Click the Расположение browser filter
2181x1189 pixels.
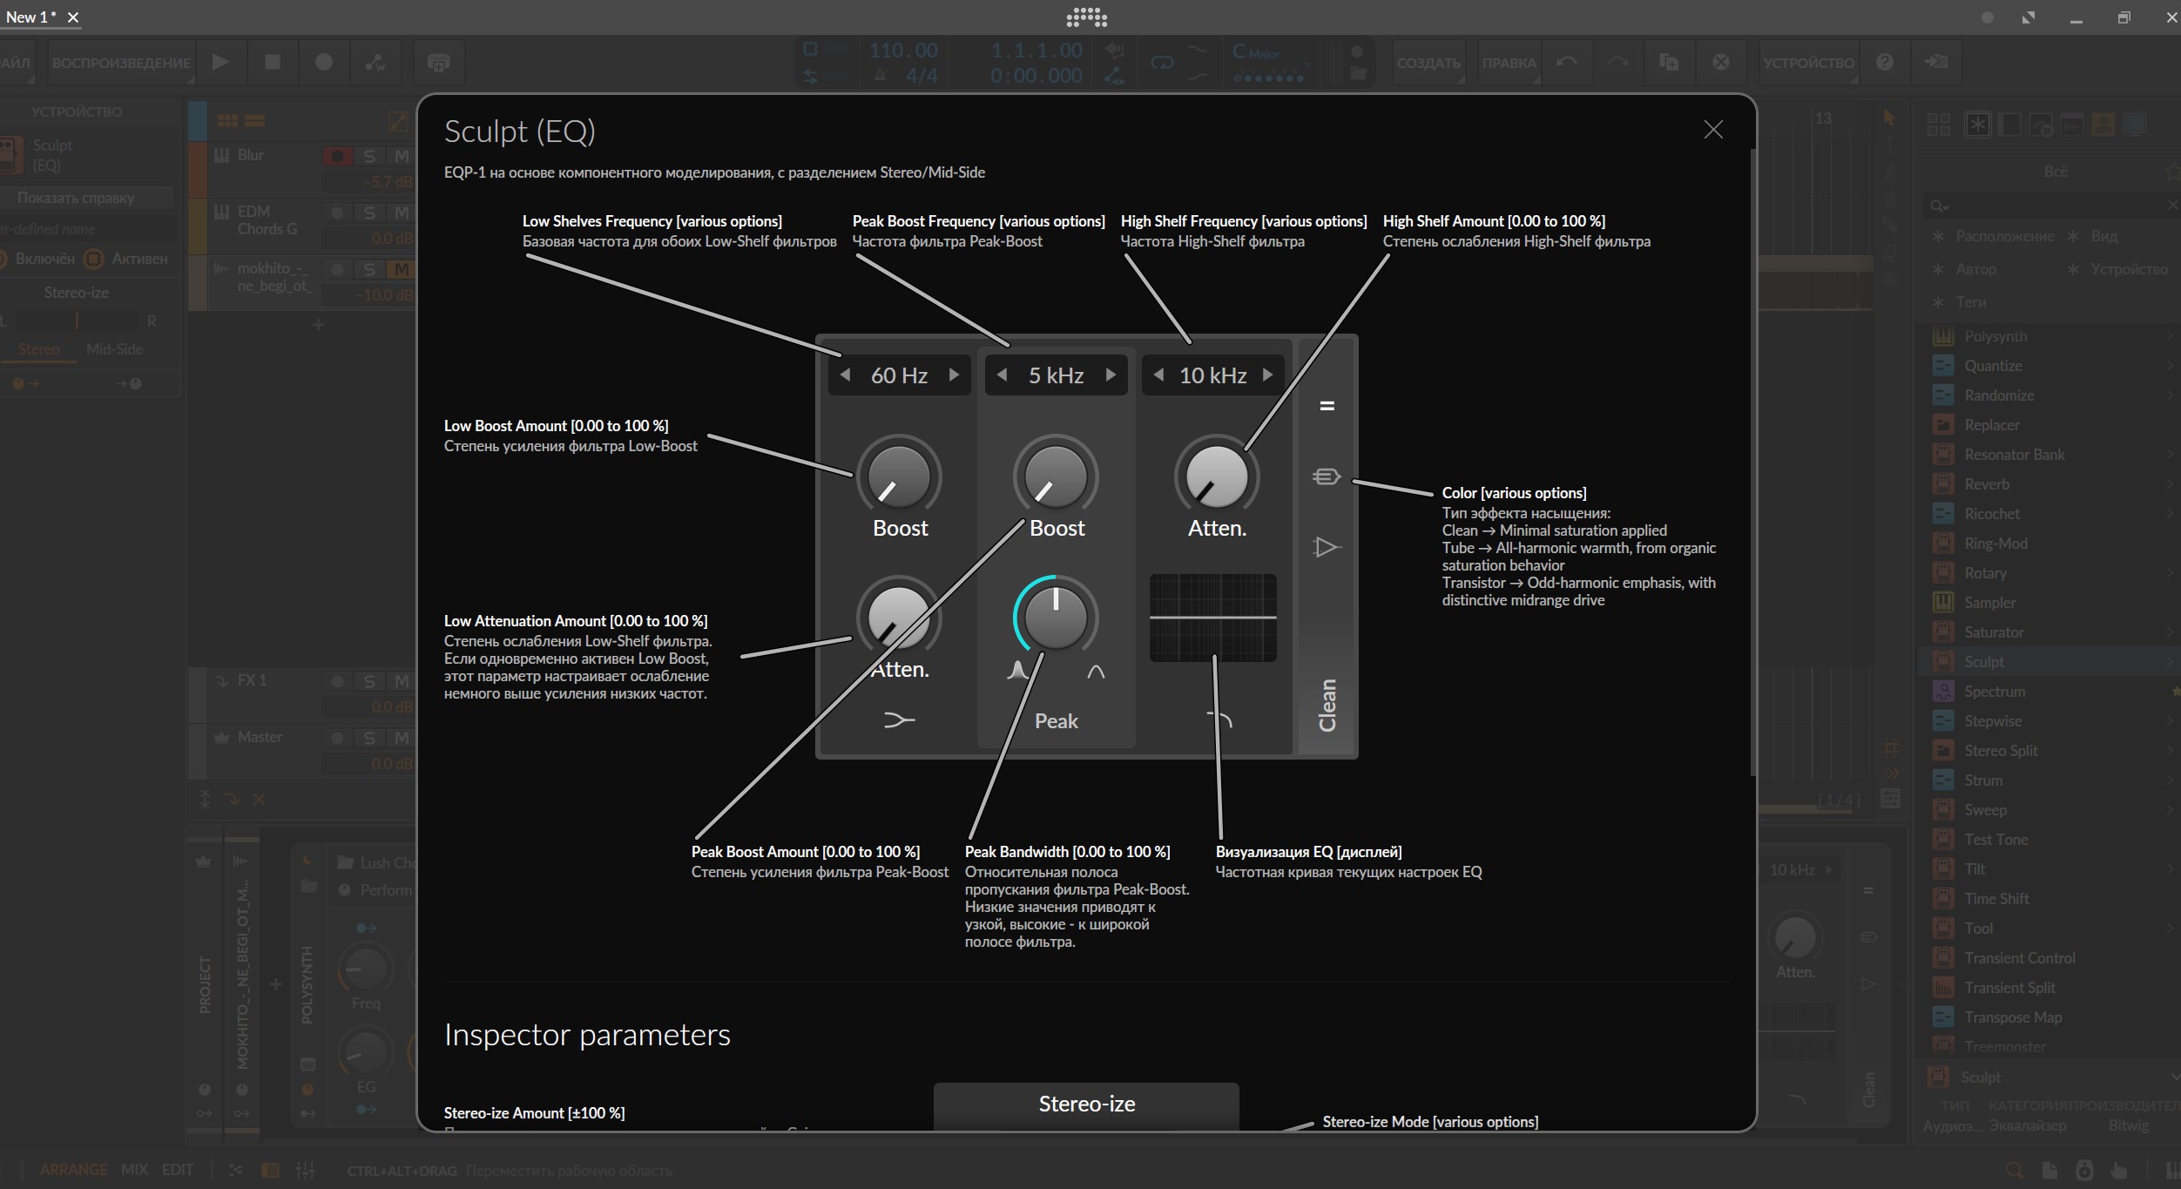(1993, 236)
